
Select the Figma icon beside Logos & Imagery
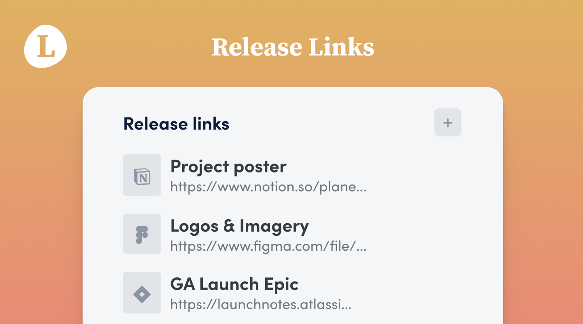point(142,234)
